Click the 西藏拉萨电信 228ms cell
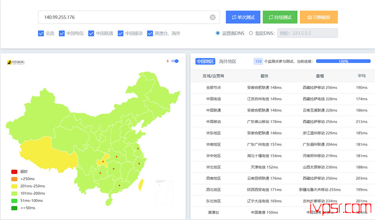Screen dimensions: 375x220 pos(320,99)
